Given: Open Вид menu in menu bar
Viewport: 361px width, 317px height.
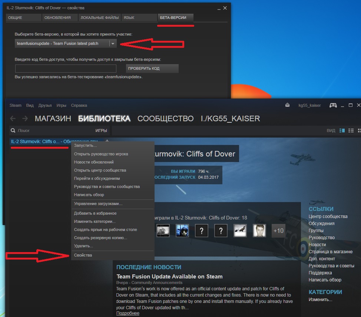Looking at the screenshot, I should click(30, 105).
